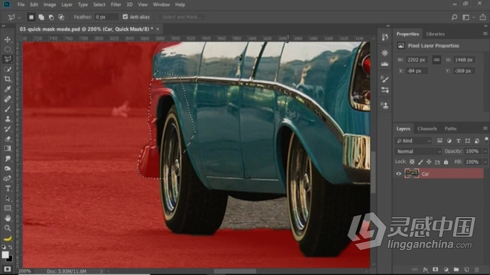Toggle the Anti-alias checkbox
490x275 pixels.
pyautogui.click(x=125, y=17)
